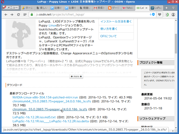Click the green padlock security icon
This screenshot has height=134, width=179.
tap(32, 14)
